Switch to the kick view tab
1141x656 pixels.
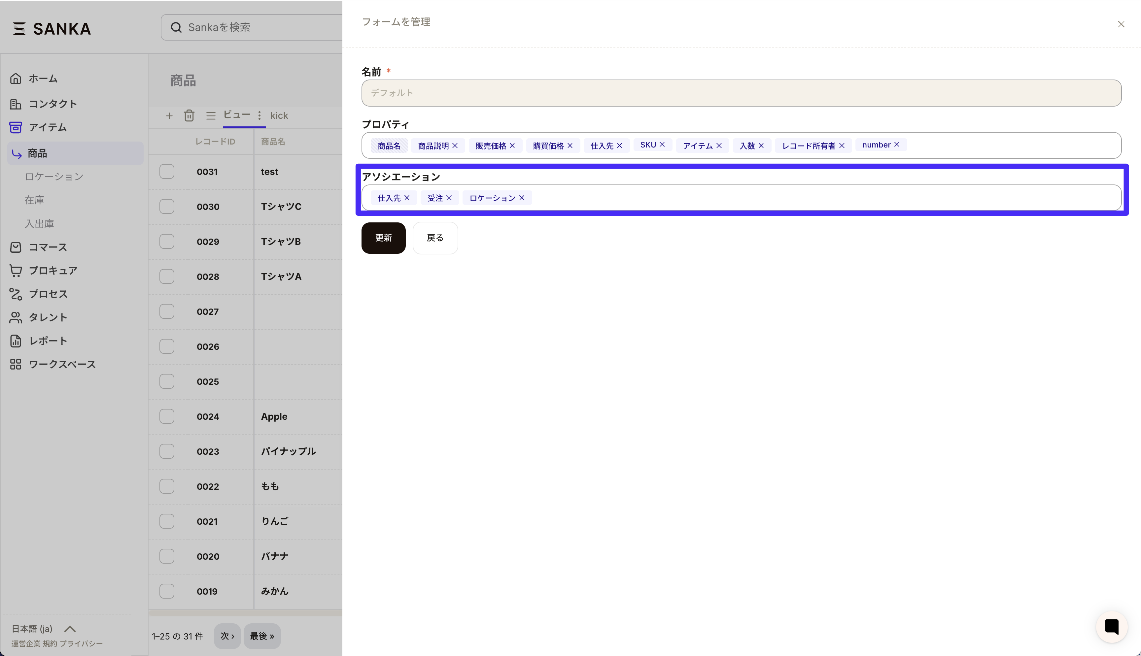[x=279, y=116]
